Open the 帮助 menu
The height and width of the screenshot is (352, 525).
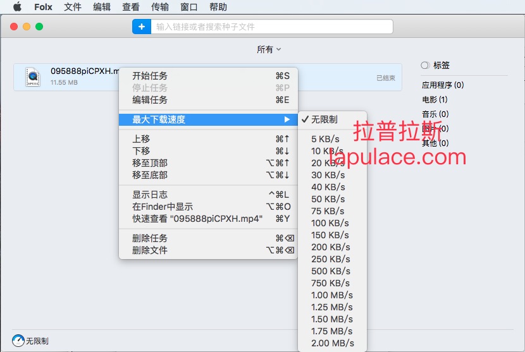[218, 7]
